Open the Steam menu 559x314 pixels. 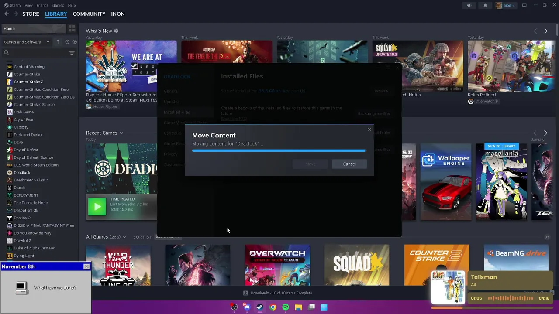point(15,5)
